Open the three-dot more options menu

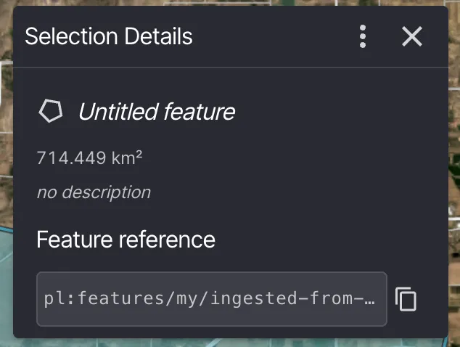(x=363, y=36)
